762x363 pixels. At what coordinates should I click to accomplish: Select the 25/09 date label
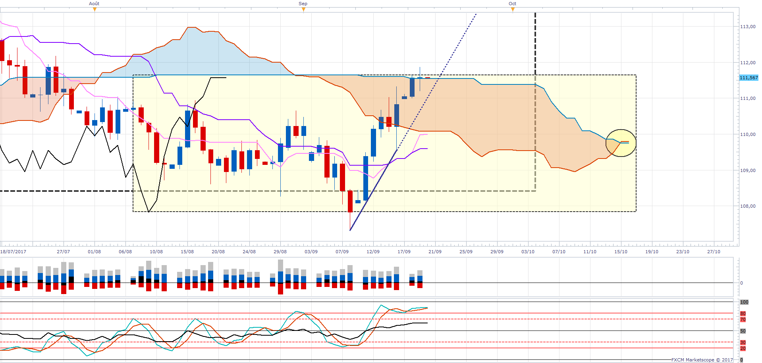pos(466,252)
